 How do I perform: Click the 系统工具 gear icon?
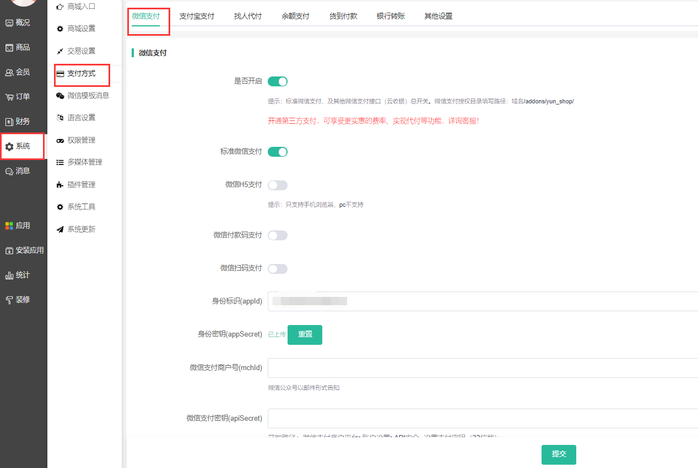pos(60,207)
